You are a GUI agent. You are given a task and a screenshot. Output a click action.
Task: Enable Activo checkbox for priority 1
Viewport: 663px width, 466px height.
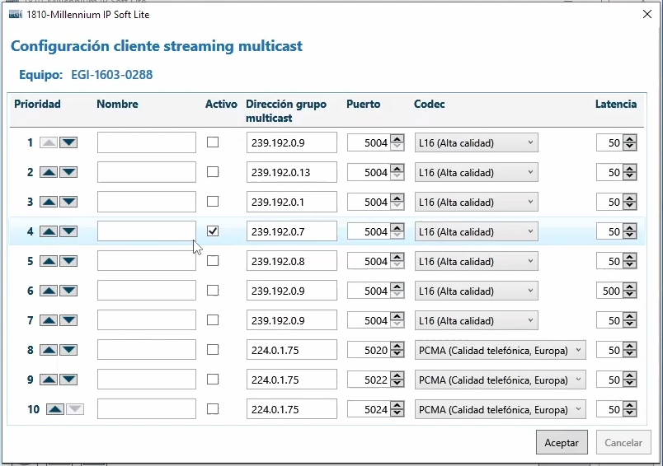pyautogui.click(x=213, y=142)
